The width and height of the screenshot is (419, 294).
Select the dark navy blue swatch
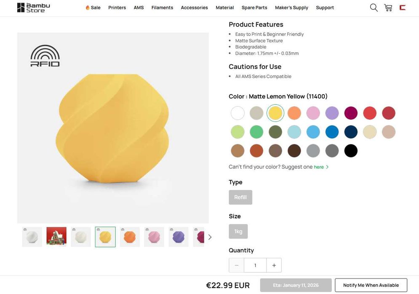(351, 132)
